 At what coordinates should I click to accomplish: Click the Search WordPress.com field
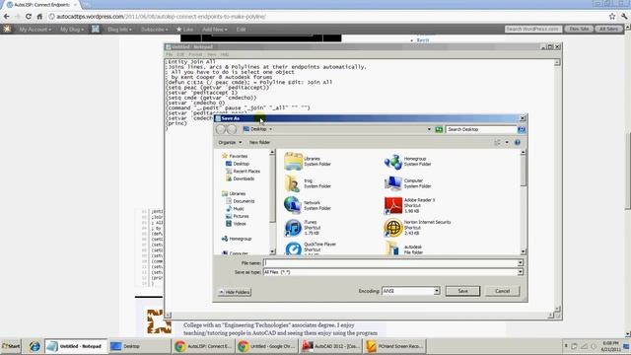pyautogui.click(x=533, y=29)
